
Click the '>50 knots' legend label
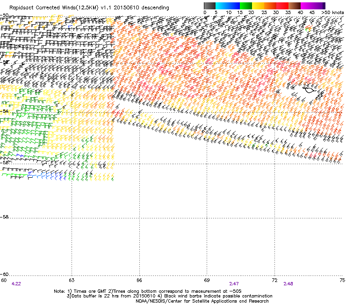click(332, 13)
